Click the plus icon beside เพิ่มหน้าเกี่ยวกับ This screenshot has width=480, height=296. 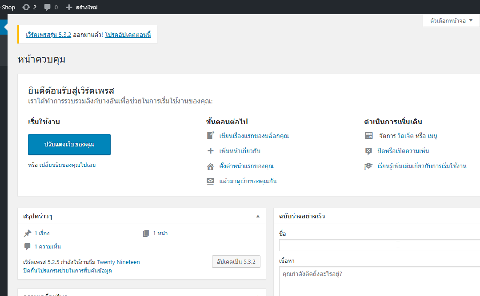coord(210,151)
